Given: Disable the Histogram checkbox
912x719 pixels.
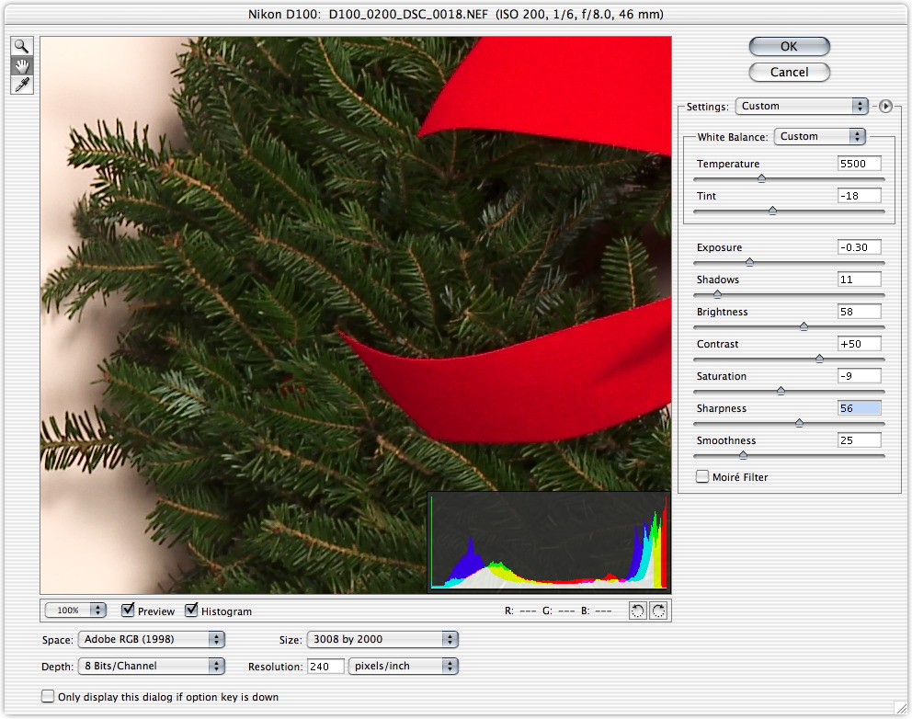Looking at the screenshot, I should click(x=192, y=611).
